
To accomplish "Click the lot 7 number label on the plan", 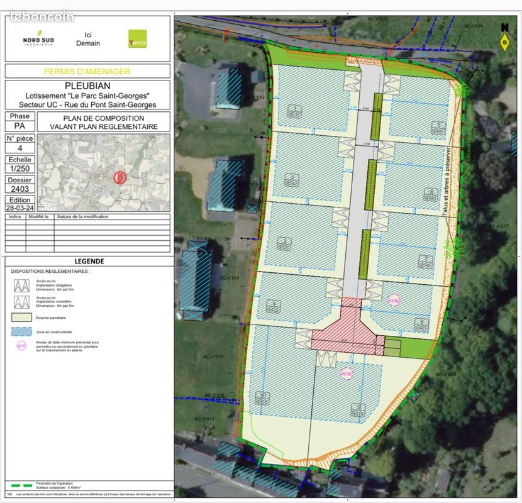I will point(425,262).
